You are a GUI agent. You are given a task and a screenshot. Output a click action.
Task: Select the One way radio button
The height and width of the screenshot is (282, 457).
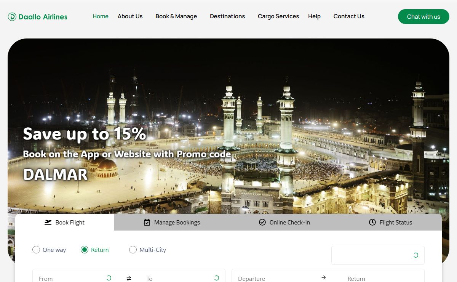[x=36, y=250]
